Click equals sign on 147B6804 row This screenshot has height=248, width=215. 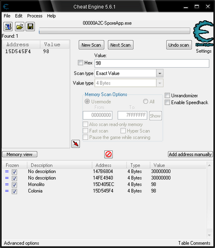tap(7, 171)
